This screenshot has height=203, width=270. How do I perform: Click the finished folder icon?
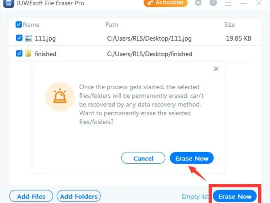click(x=28, y=53)
